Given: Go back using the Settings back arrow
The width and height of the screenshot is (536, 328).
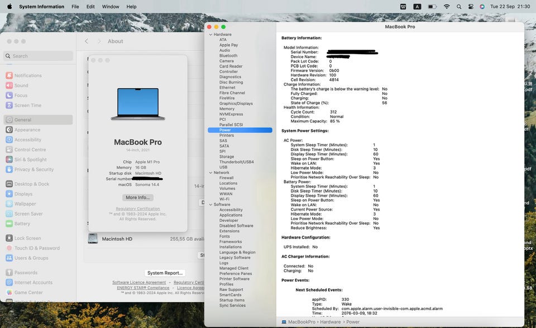Looking at the screenshot, I should [x=87, y=41].
